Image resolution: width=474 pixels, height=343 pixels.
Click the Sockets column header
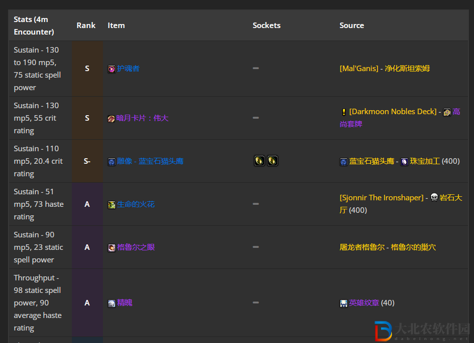coord(267,26)
